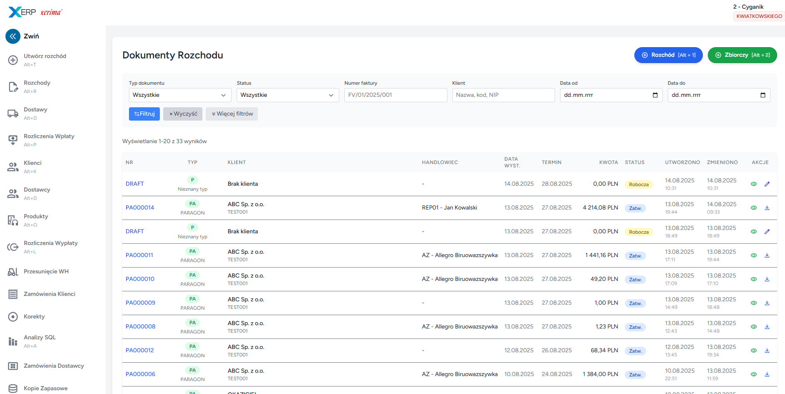Select the Przesunięcie WH sidebar icon

coord(13,272)
